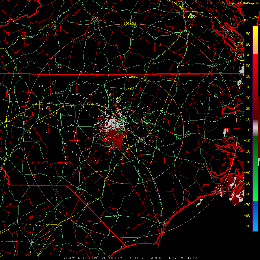The width and height of the screenshot is (260, 260).
Task: Click the 30 value on velocity scale
Action: [x=248, y=98]
